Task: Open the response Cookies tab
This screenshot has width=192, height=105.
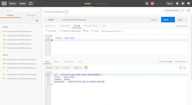Action: pyautogui.click(x=56, y=62)
